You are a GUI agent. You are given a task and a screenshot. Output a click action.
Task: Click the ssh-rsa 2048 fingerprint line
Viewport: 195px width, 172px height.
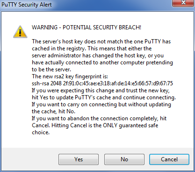102,83
